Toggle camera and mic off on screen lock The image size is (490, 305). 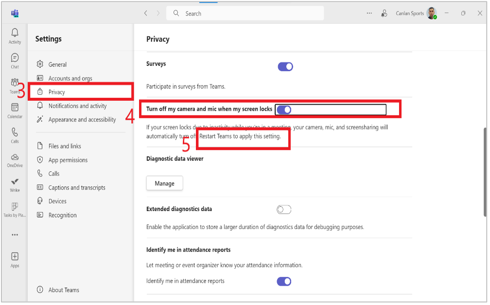(284, 110)
